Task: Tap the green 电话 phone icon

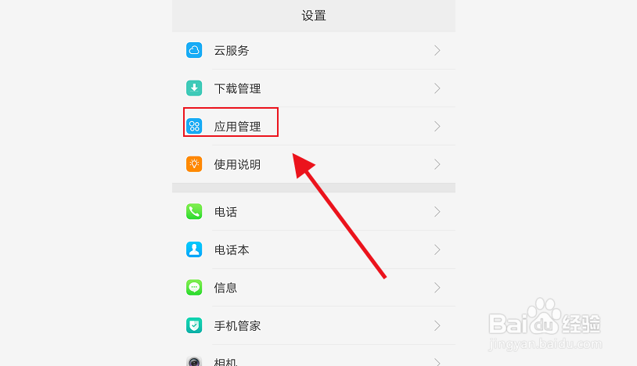Action: tap(194, 211)
